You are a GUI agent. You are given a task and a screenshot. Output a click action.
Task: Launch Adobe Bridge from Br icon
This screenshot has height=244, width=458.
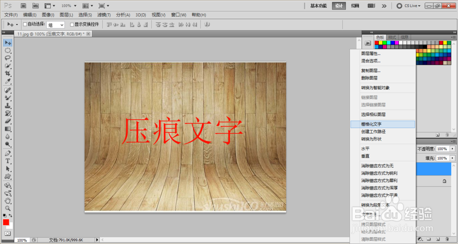coord(24,5)
